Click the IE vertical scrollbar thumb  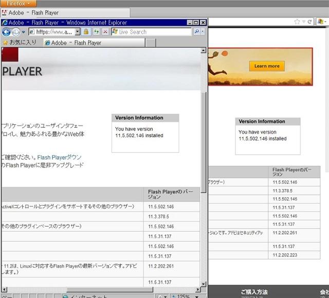tap(203, 143)
